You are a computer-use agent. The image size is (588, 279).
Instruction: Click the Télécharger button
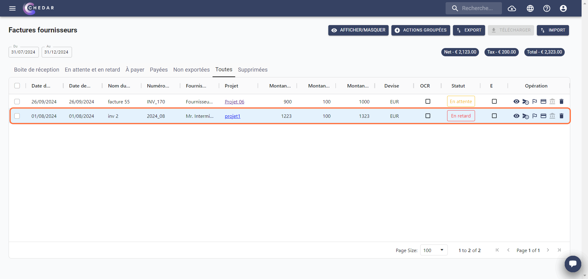click(x=511, y=30)
